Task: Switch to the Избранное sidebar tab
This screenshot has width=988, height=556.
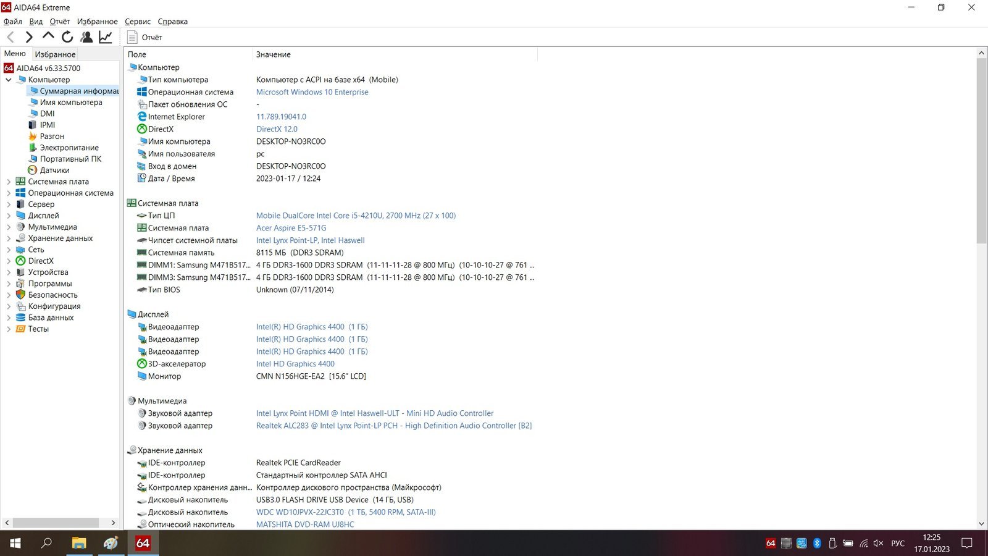Action: click(55, 54)
